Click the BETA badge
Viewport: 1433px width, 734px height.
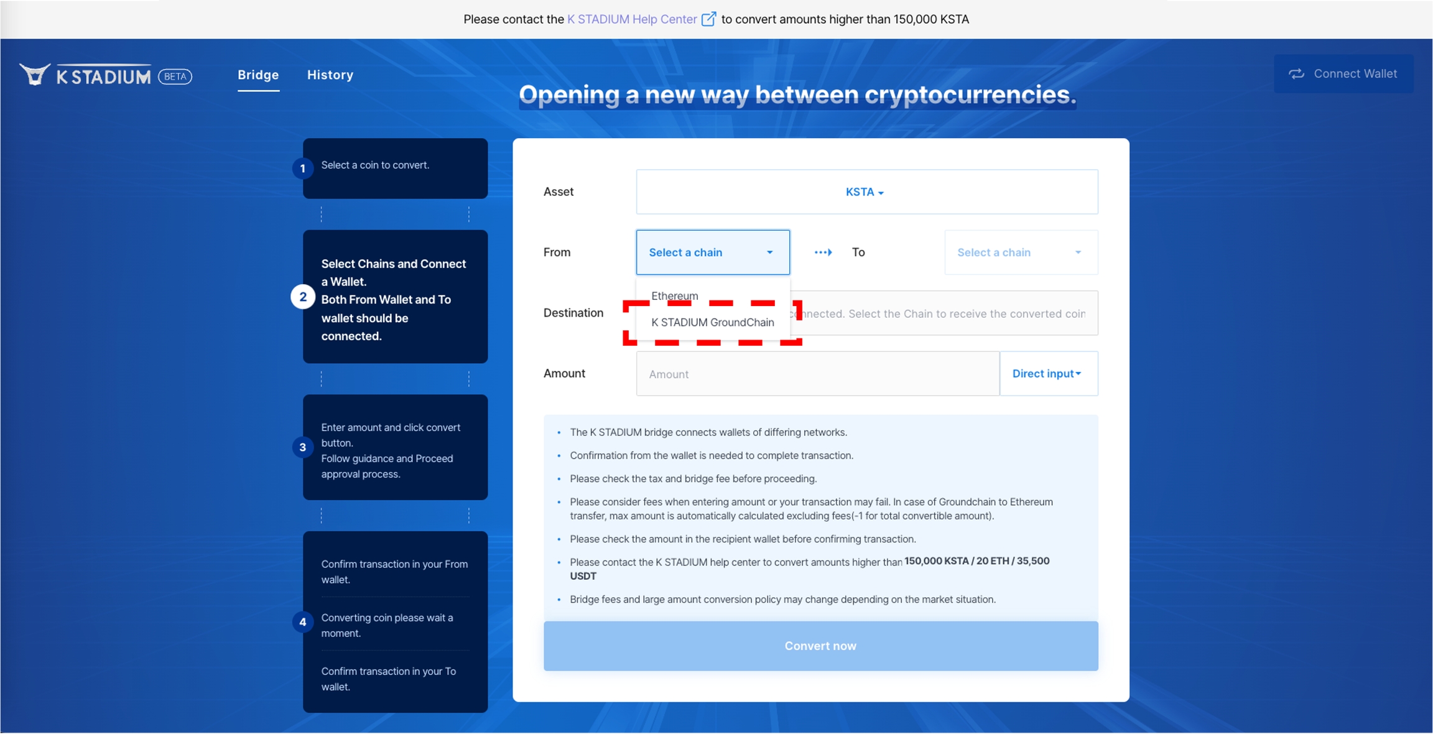[x=175, y=77]
